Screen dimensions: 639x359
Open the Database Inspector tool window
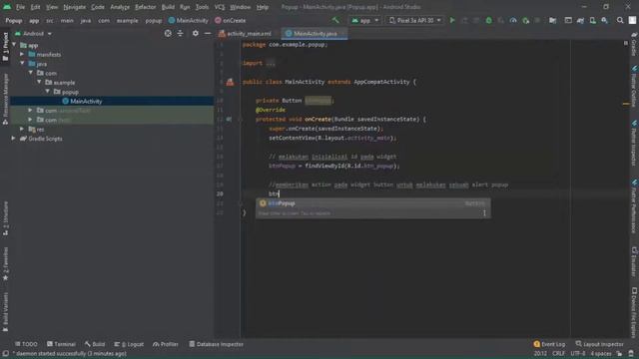(x=216, y=344)
